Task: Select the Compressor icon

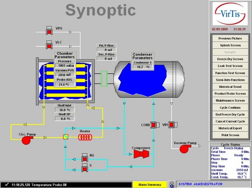Action: coord(142,154)
